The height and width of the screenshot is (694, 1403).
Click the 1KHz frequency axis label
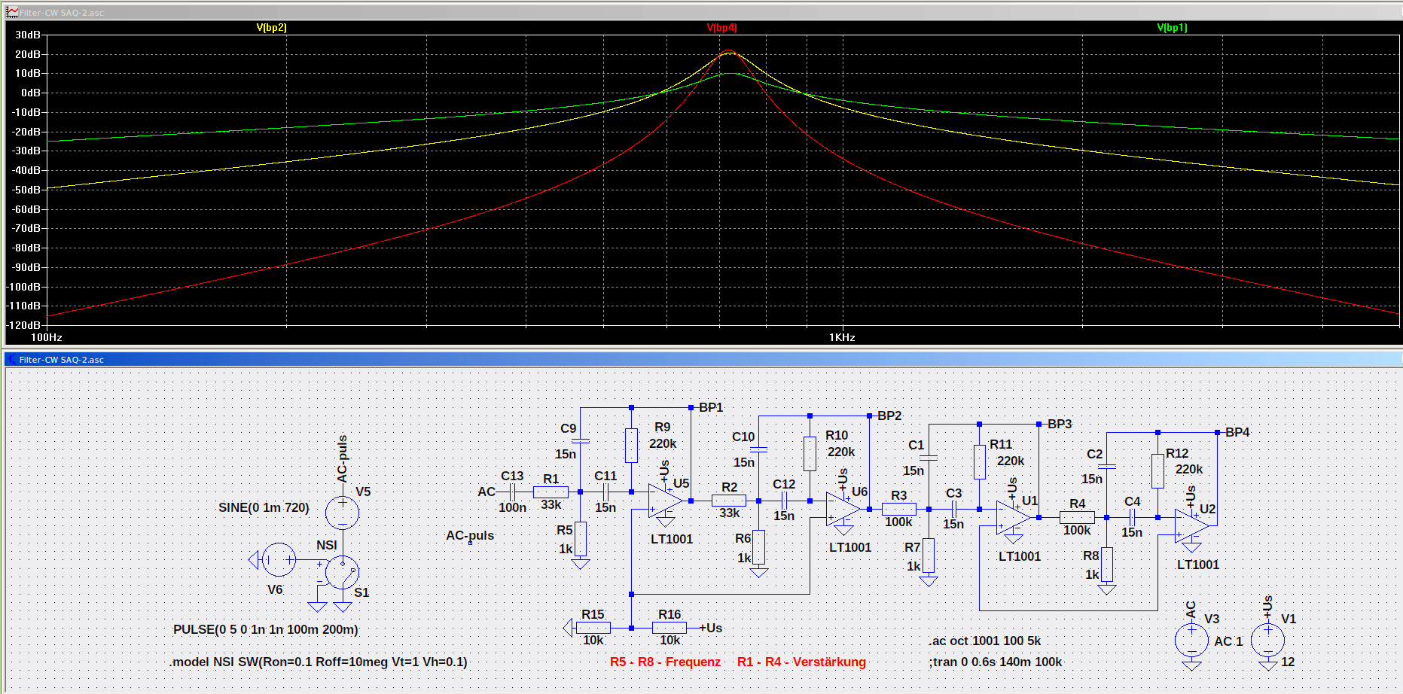point(842,337)
